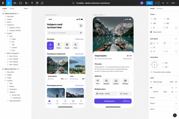
Task: Select the Comment tool
Action: click(42, 3)
